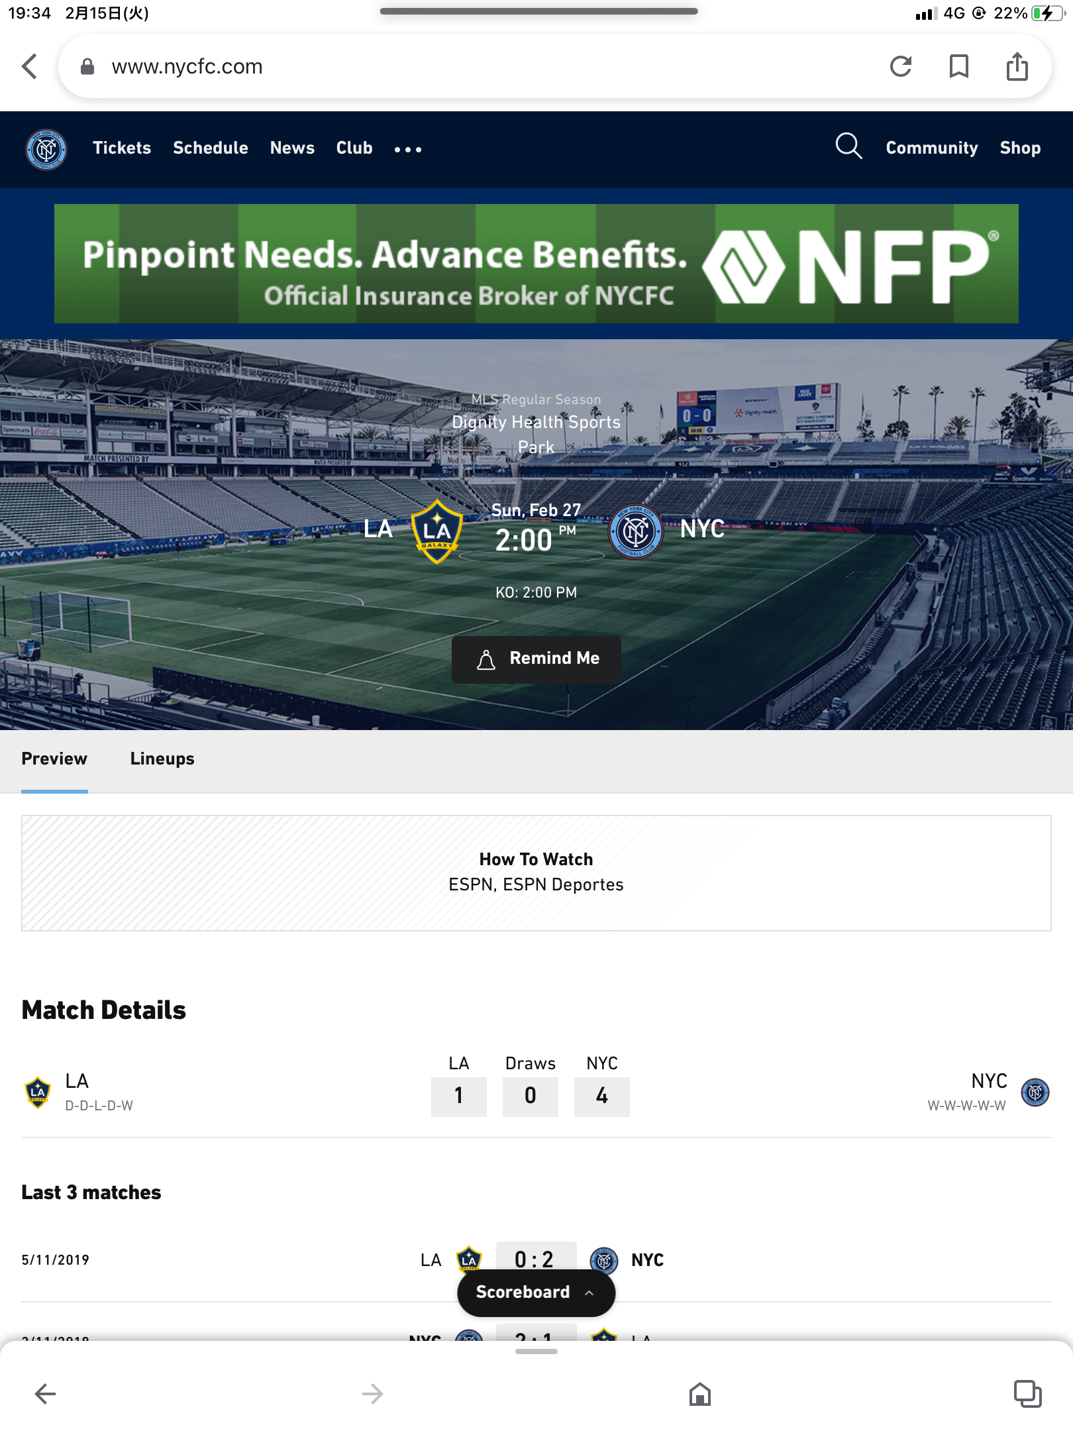Reload the page with refresh icon

point(901,66)
